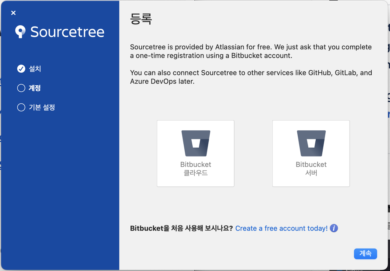The height and width of the screenshot is (271, 390).
Task: Choose the Bitbucket 서버 card
Action: pos(311,153)
